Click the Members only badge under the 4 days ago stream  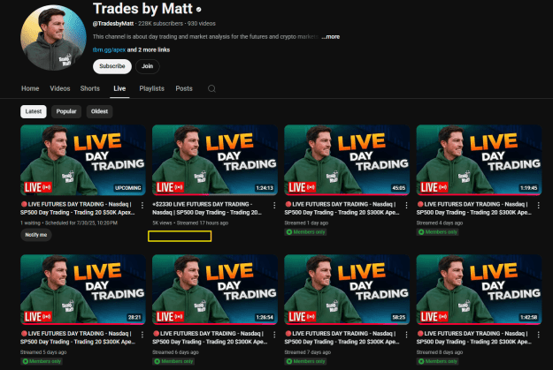click(x=437, y=232)
